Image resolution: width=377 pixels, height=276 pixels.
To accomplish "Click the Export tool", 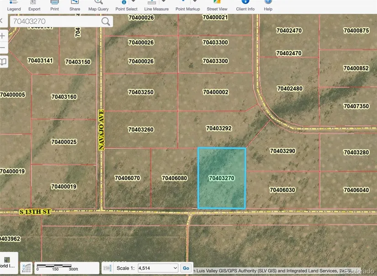I will click(x=34, y=6).
